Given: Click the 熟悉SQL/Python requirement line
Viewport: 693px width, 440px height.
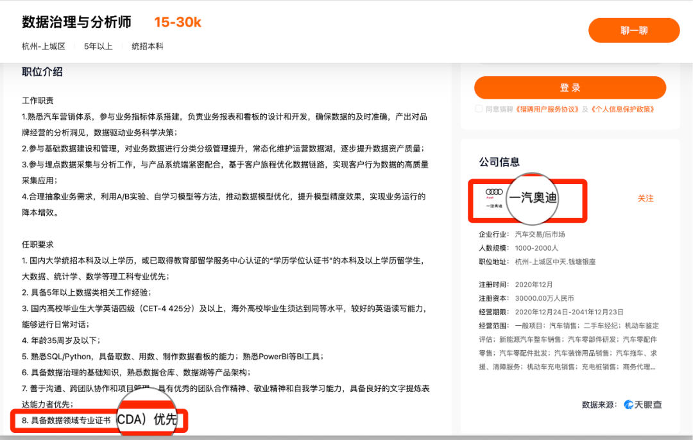Looking at the screenshot, I should point(173,357).
